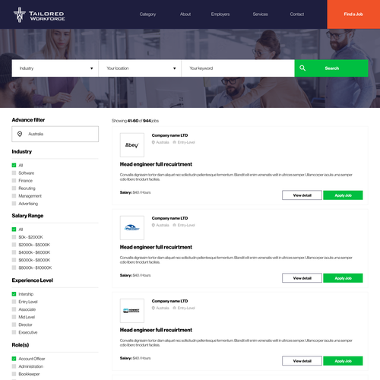Check the Mid Level experience checkbox

14,317
